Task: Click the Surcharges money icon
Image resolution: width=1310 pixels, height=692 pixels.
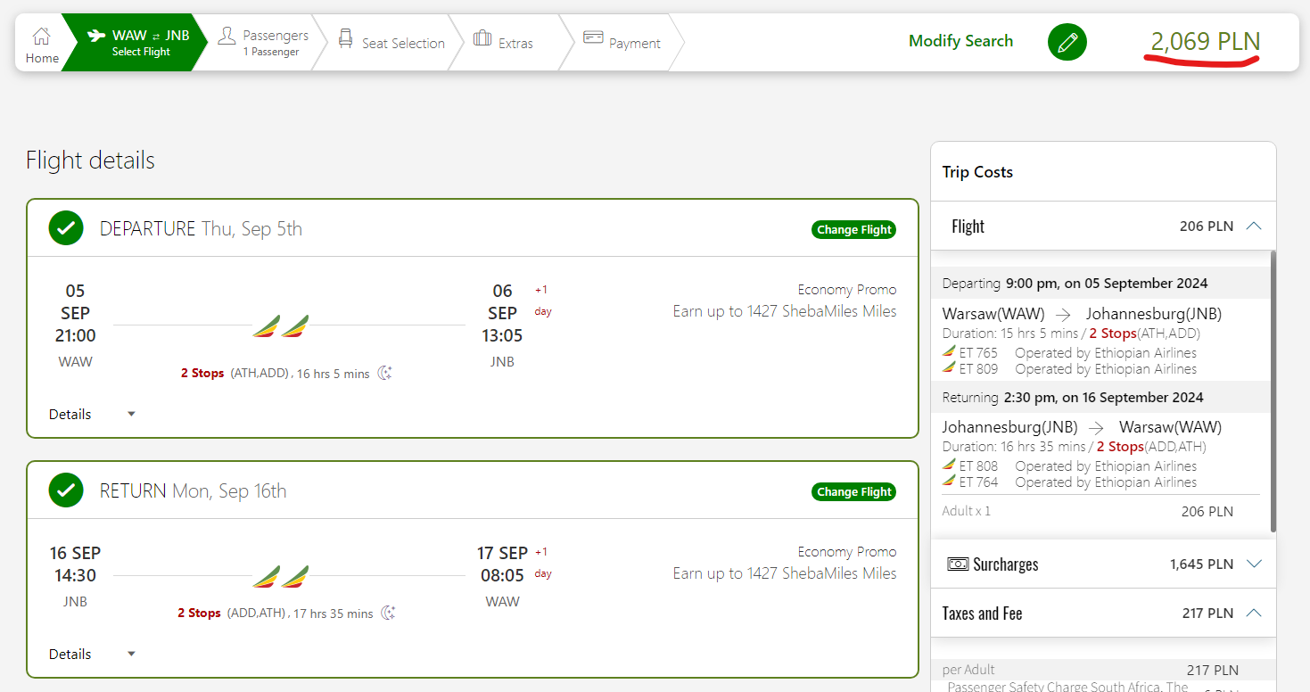Action: [958, 564]
